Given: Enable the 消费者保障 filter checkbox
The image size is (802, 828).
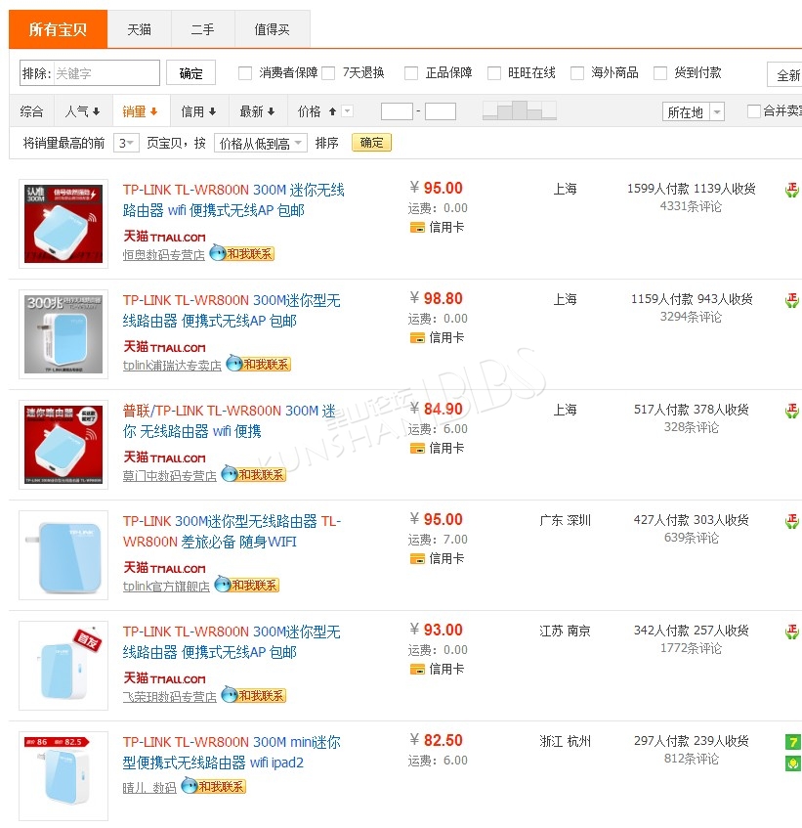Looking at the screenshot, I should pyautogui.click(x=245, y=73).
